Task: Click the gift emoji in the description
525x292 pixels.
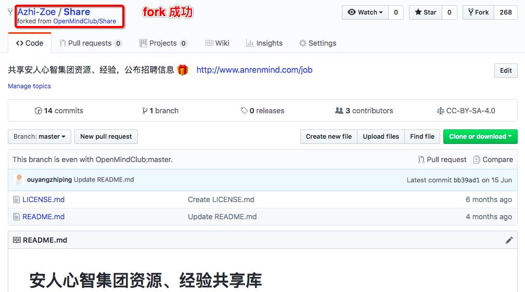Action: pos(183,70)
